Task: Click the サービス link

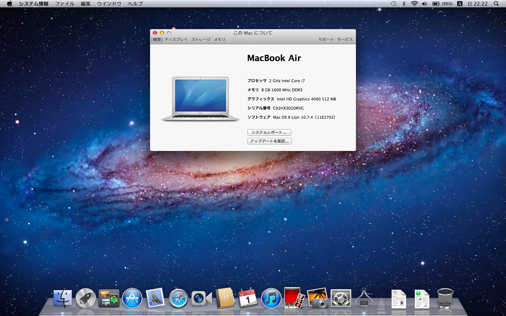Action: coord(345,40)
